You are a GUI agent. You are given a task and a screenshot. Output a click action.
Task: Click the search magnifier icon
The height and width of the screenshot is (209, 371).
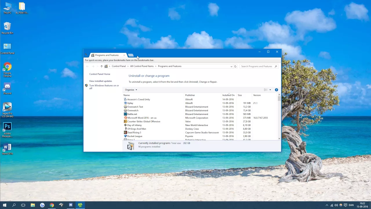(276, 66)
